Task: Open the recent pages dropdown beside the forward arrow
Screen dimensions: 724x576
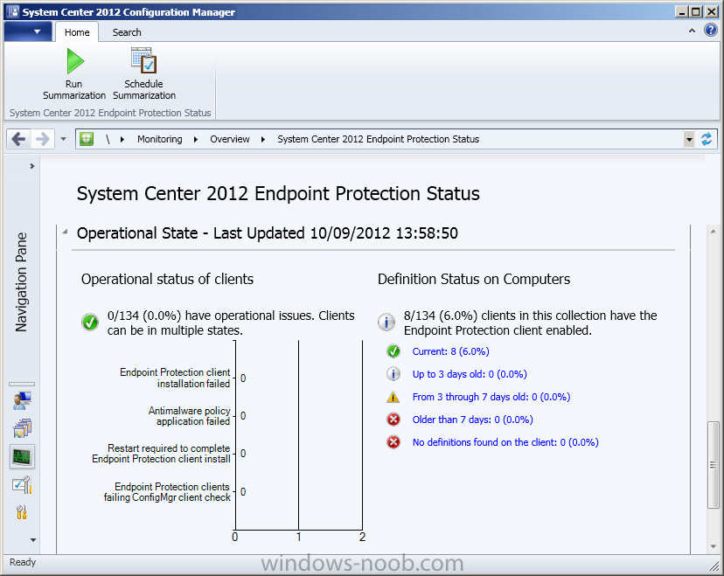Action: (x=63, y=139)
